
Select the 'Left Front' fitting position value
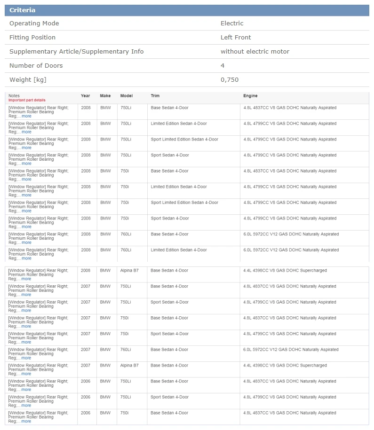pyautogui.click(x=236, y=37)
